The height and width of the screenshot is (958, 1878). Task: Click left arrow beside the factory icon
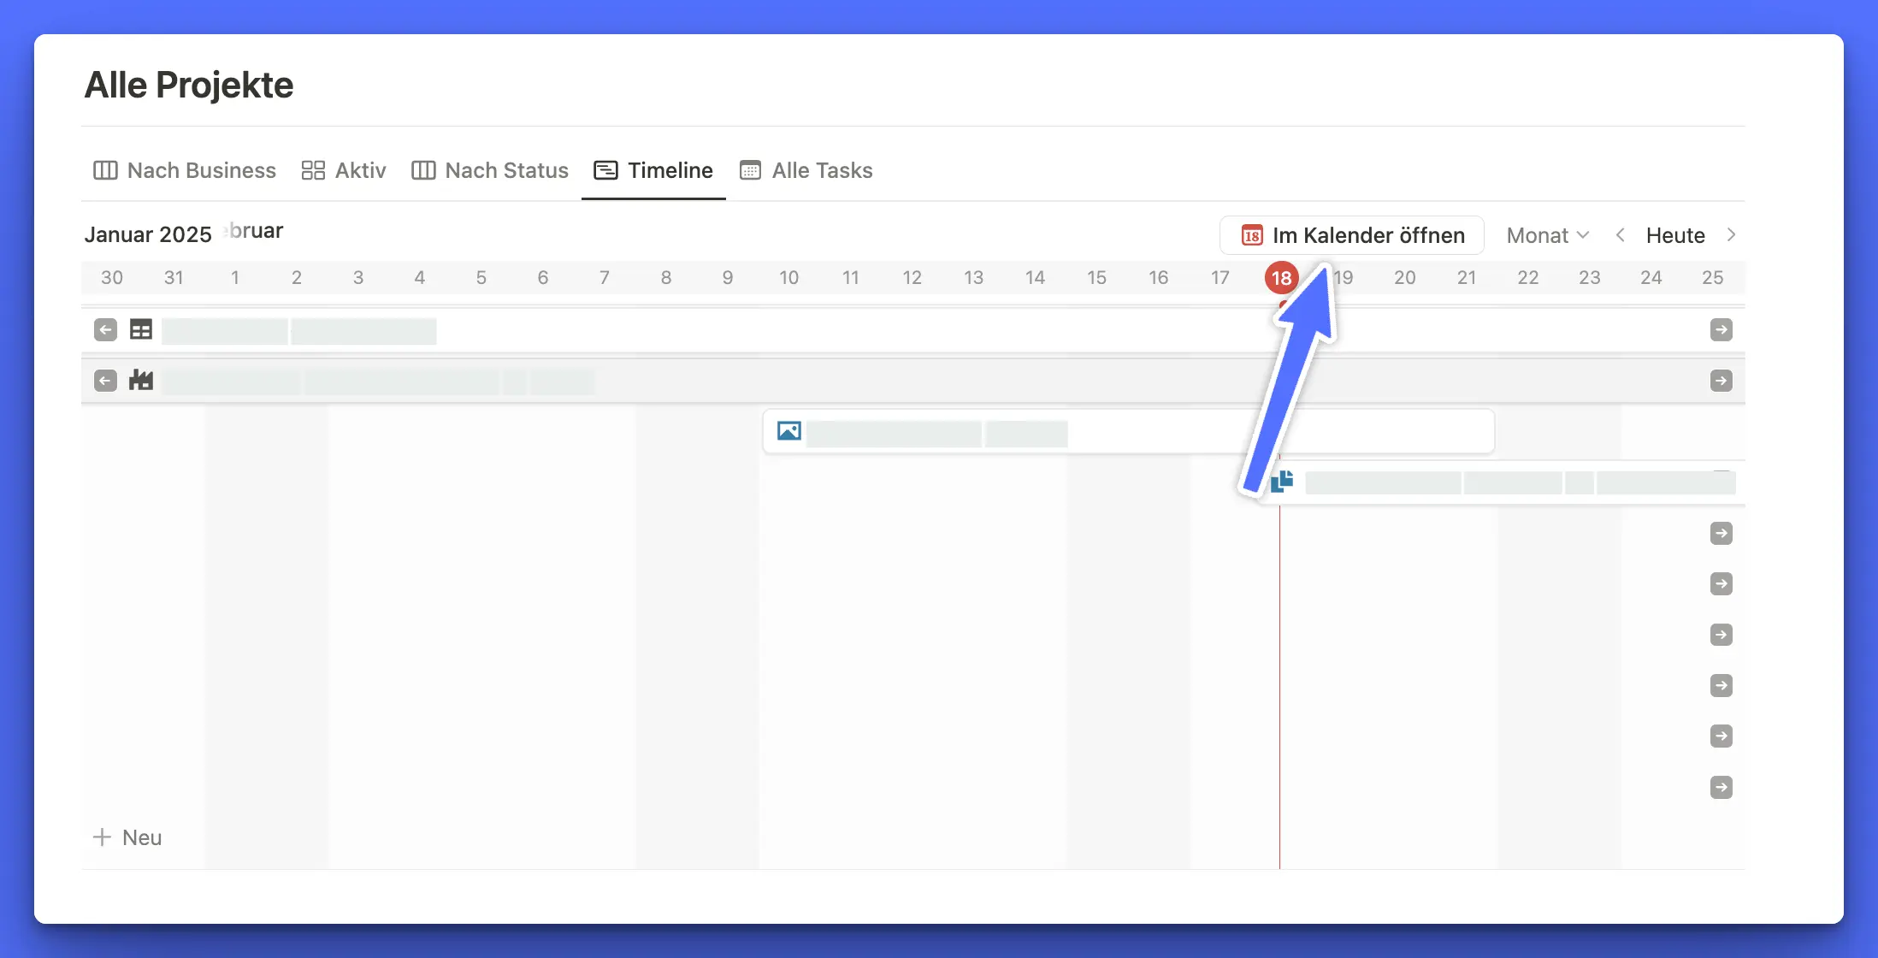tap(105, 380)
